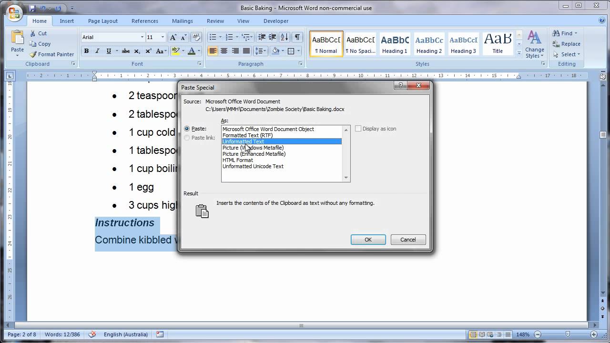Select the Paste link radio button
Viewport: 610px width, 343px height.
[187, 138]
